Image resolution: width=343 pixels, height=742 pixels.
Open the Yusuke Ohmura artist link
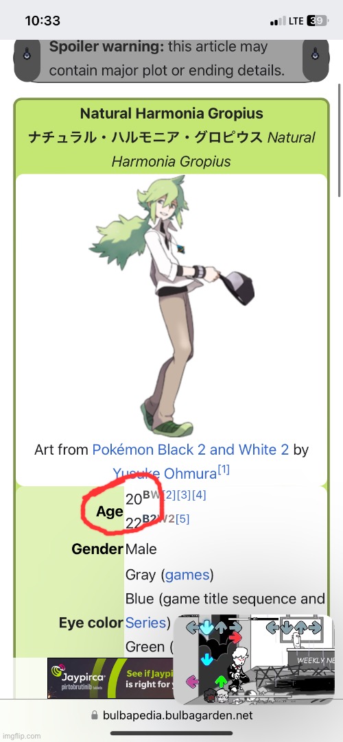click(x=165, y=473)
